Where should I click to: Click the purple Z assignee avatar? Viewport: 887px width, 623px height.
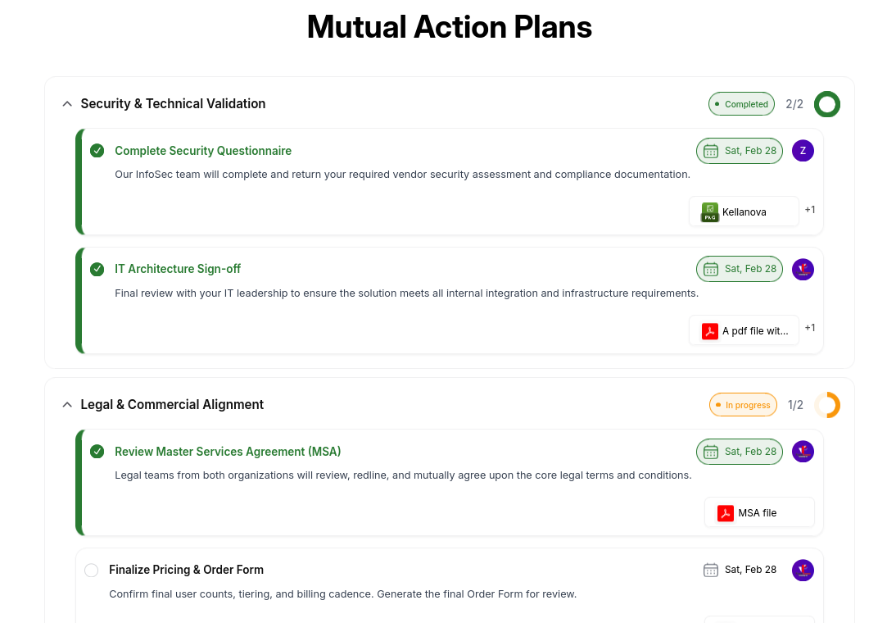tap(803, 151)
